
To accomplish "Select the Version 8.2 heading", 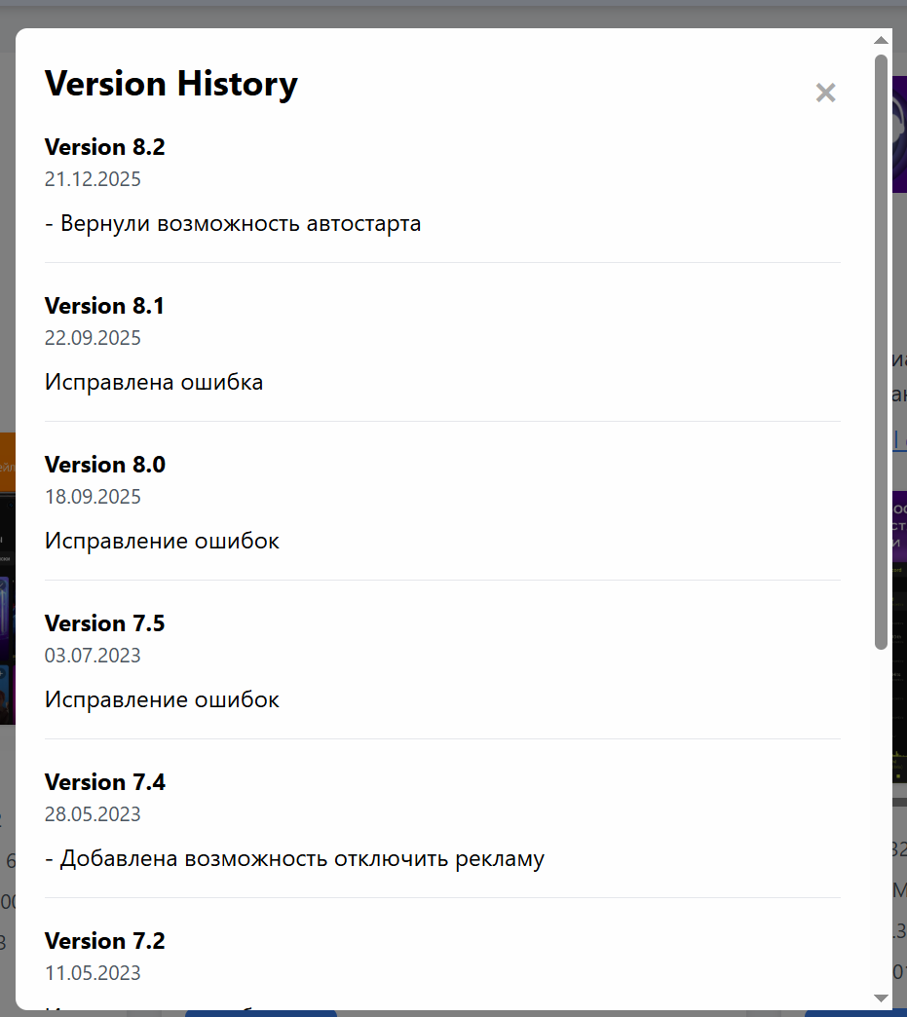I will click(105, 147).
